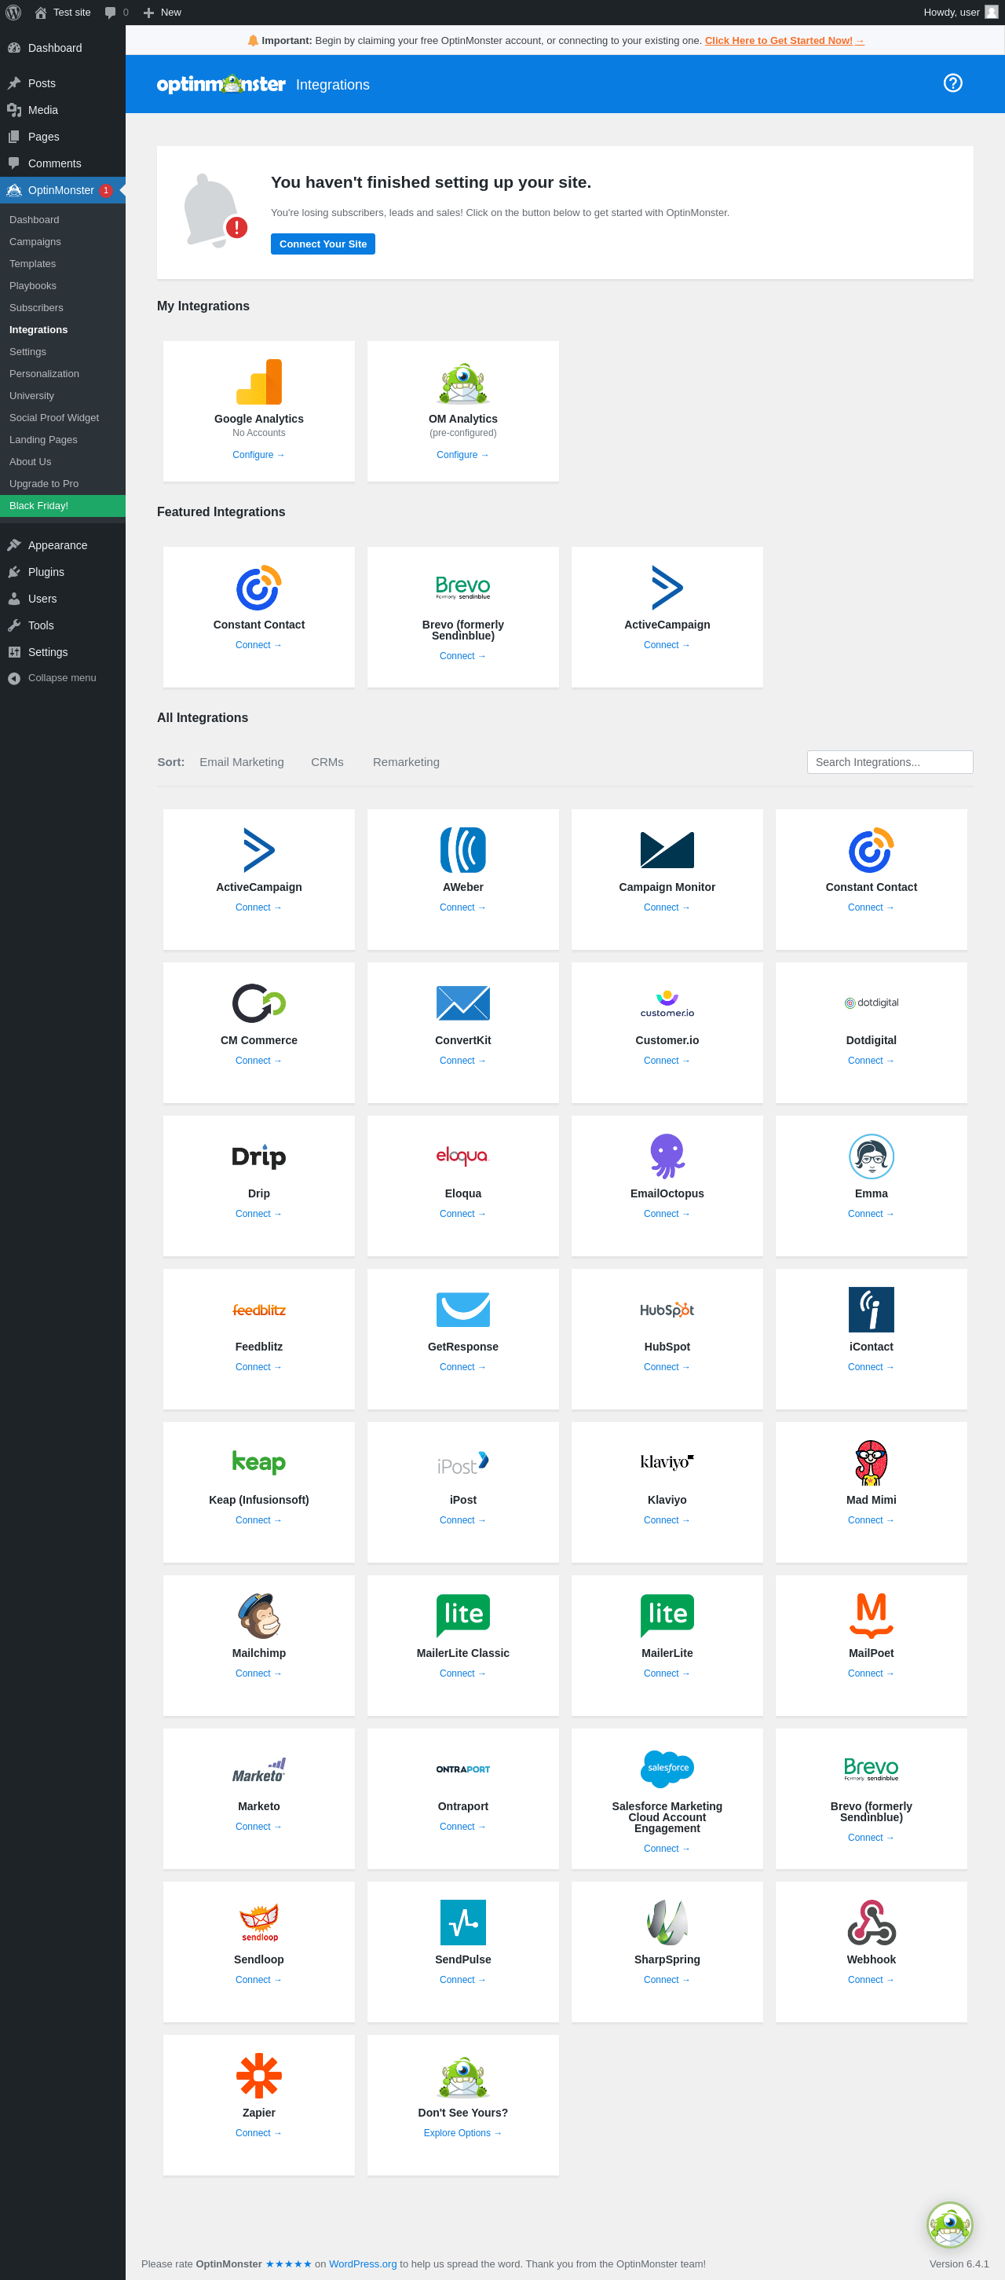The height and width of the screenshot is (2280, 1005).
Task: Open Playbooks in OptinMonster submenu
Action: [33, 286]
